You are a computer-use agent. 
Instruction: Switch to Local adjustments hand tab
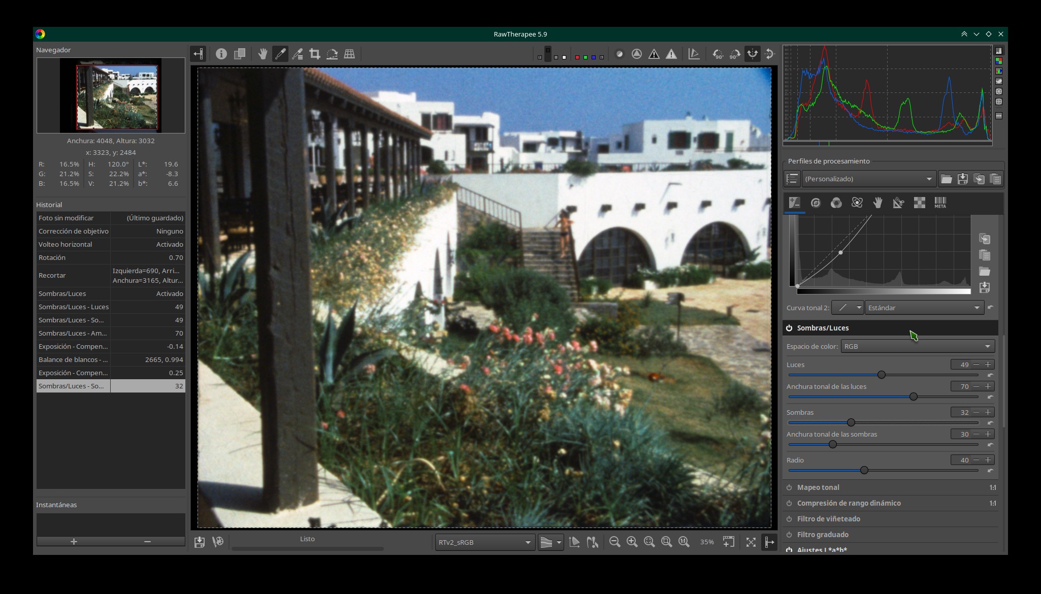(877, 203)
